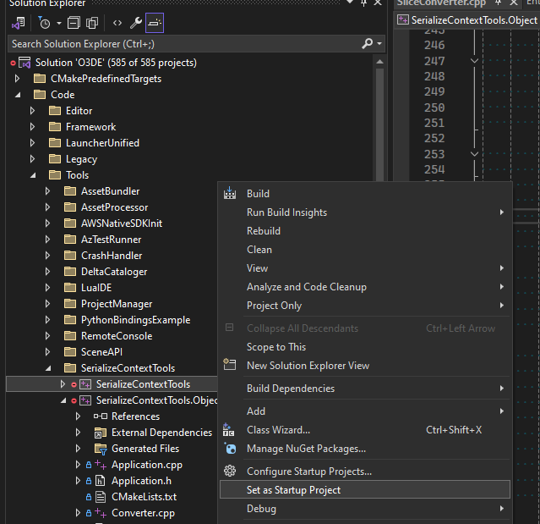The width and height of the screenshot is (540, 524).
Task: Open search options dropdown arrow
Action: [379, 43]
